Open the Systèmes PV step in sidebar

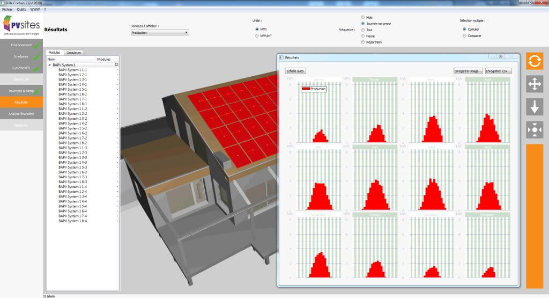21,68
